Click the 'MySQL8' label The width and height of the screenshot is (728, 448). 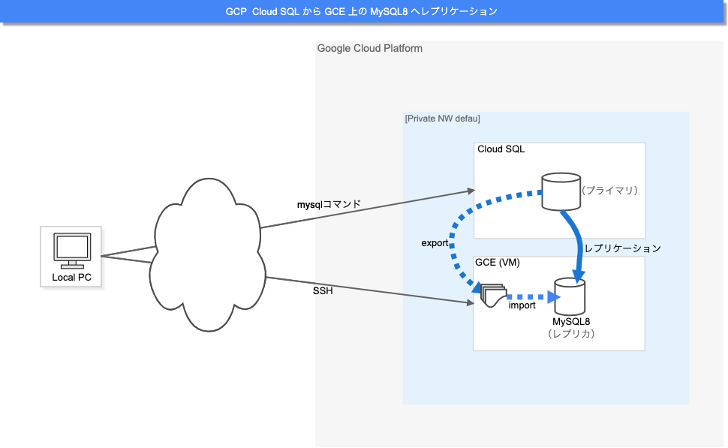pos(571,321)
